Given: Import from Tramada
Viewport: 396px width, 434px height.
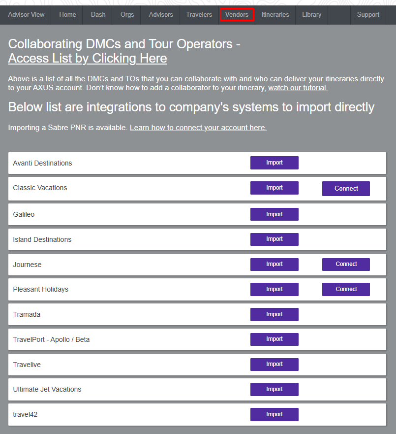Looking at the screenshot, I should 274,314.
